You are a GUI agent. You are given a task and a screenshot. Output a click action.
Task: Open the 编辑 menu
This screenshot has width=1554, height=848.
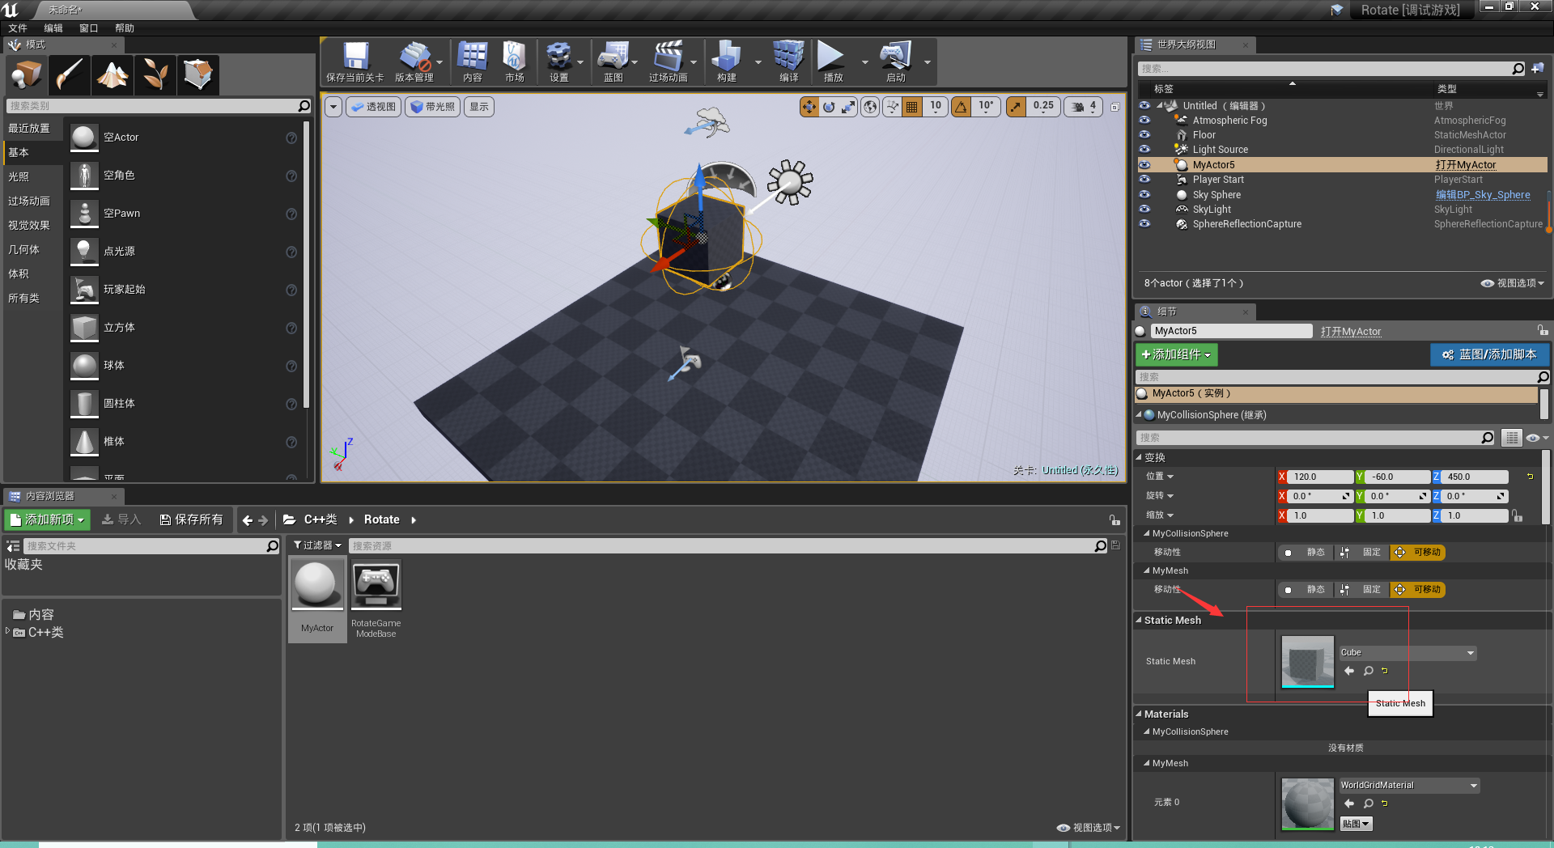tap(53, 28)
